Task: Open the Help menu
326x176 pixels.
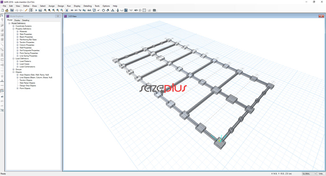Action: point(115,6)
